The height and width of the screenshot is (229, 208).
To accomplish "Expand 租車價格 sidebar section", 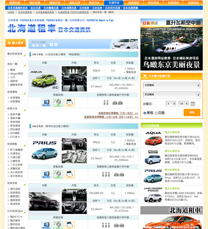I will pyautogui.click(x=15, y=92).
